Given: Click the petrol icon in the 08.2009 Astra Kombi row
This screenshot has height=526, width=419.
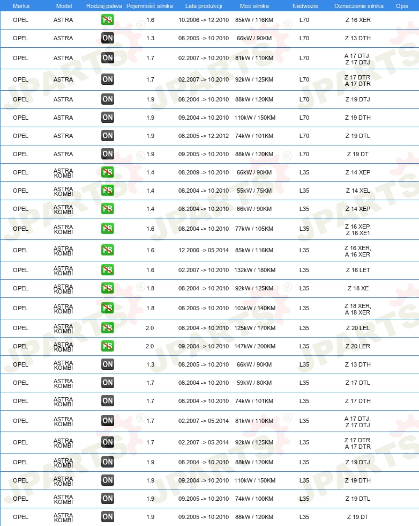Looking at the screenshot, I should 108,172.
